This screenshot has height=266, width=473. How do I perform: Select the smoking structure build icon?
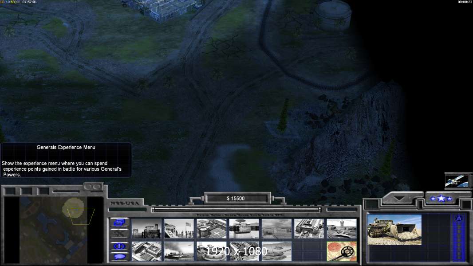[179, 251]
